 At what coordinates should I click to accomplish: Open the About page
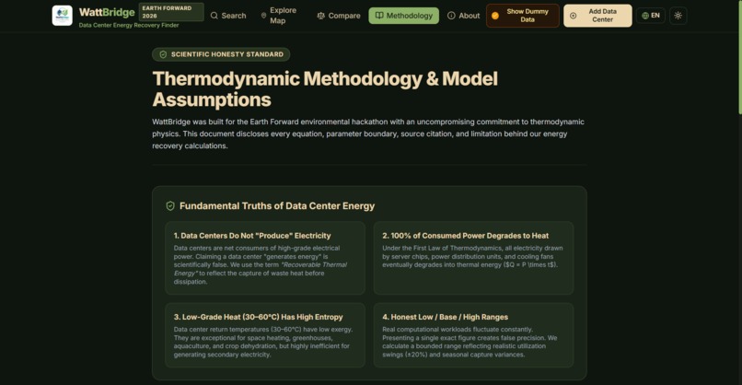tap(463, 16)
